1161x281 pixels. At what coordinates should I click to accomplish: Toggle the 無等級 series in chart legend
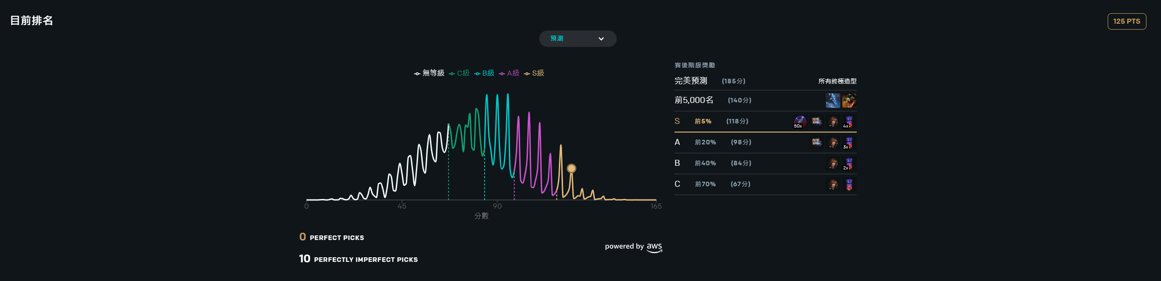pos(429,73)
